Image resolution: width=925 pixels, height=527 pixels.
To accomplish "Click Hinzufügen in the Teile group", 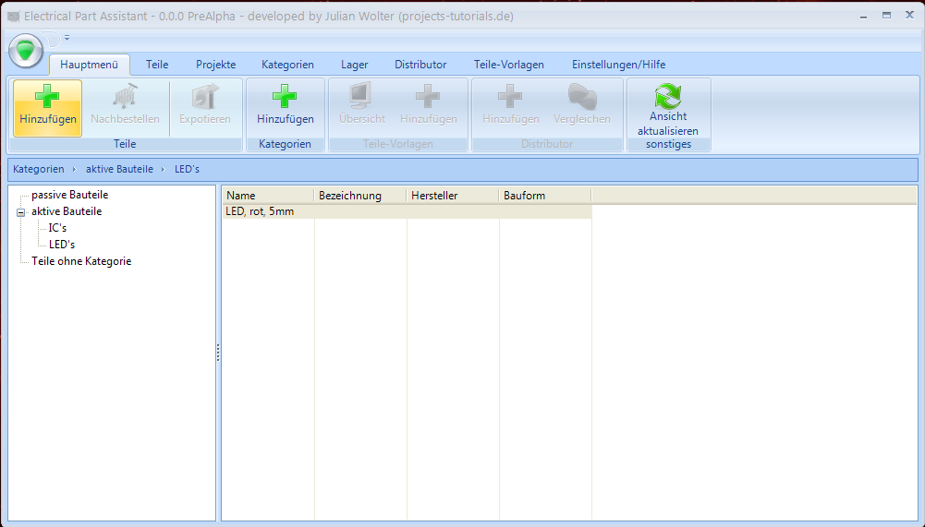I will 48,108.
